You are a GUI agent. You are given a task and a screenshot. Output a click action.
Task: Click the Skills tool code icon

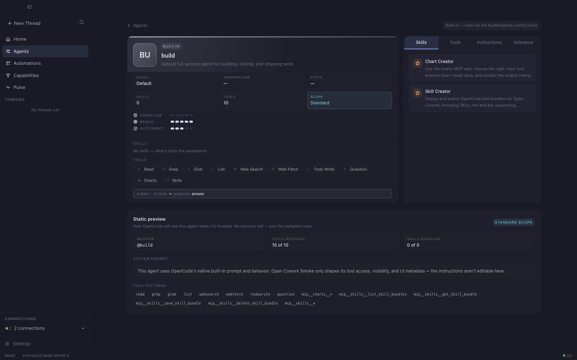click(x=167, y=180)
